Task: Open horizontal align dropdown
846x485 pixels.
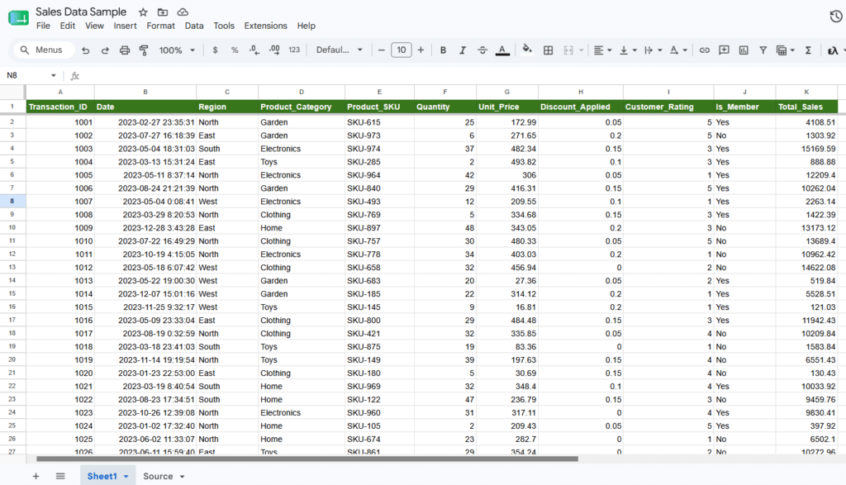Action: (602, 50)
